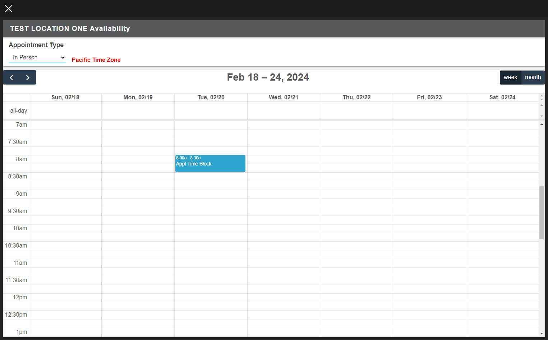Click the time grid scrollbar down arrow

click(542, 334)
